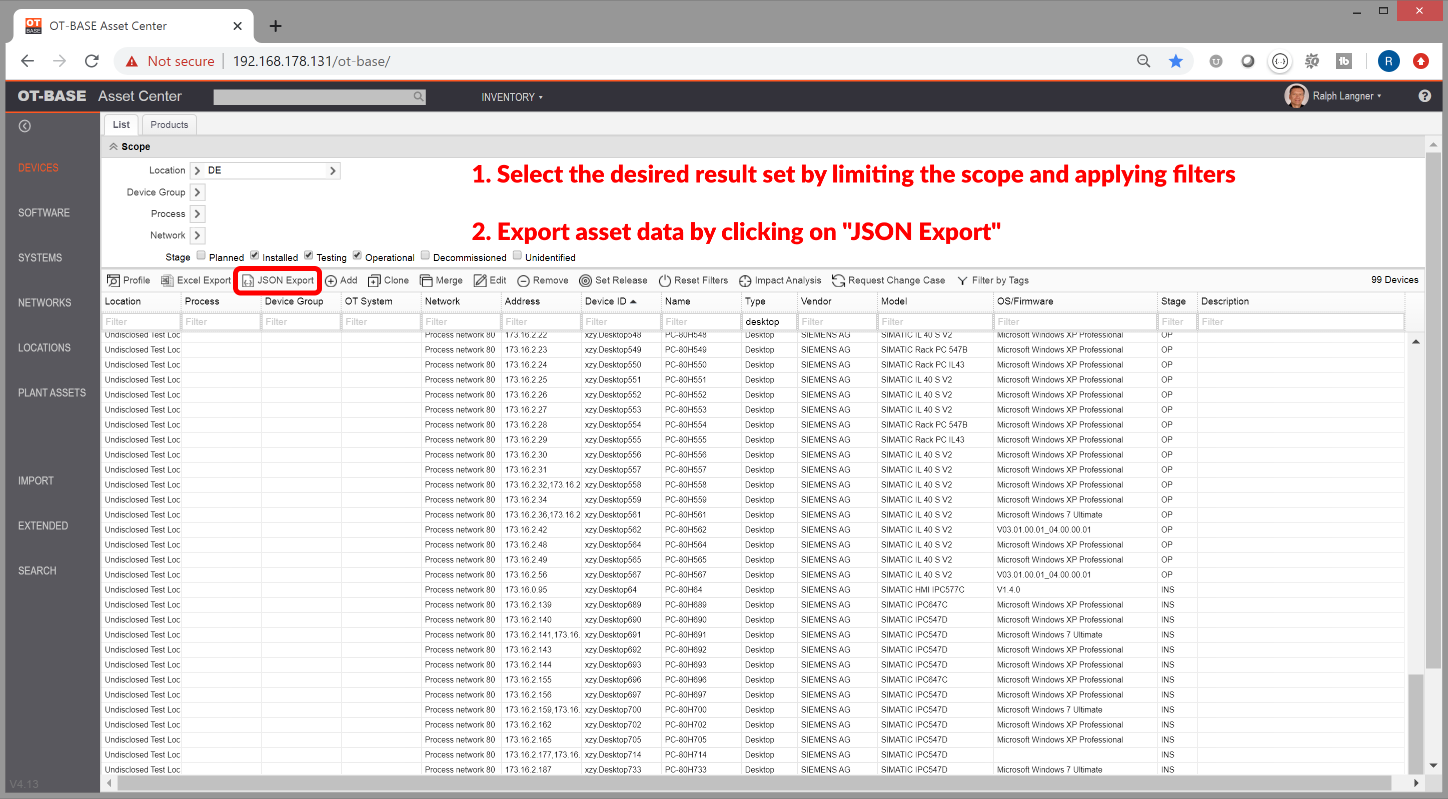
Task: Click the Excel Export icon
Action: tap(167, 280)
